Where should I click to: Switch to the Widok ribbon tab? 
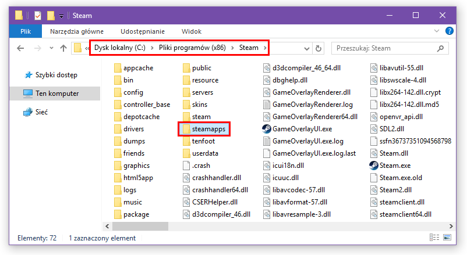[x=192, y=31]
